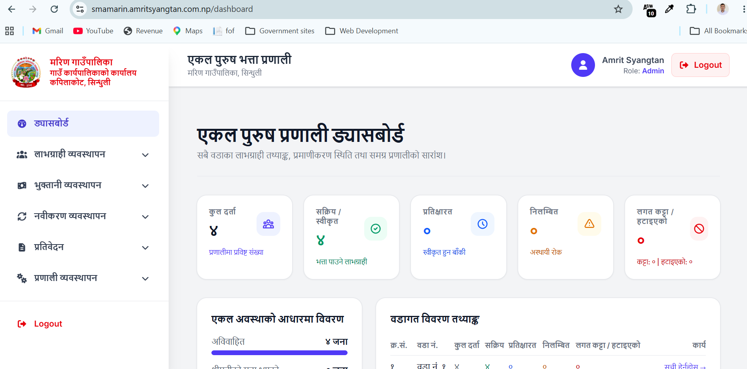The width and height of the screenshot is (747, 369).
Task: Open the browser extensions puzzle icon
Action: [x=691, y=9]
